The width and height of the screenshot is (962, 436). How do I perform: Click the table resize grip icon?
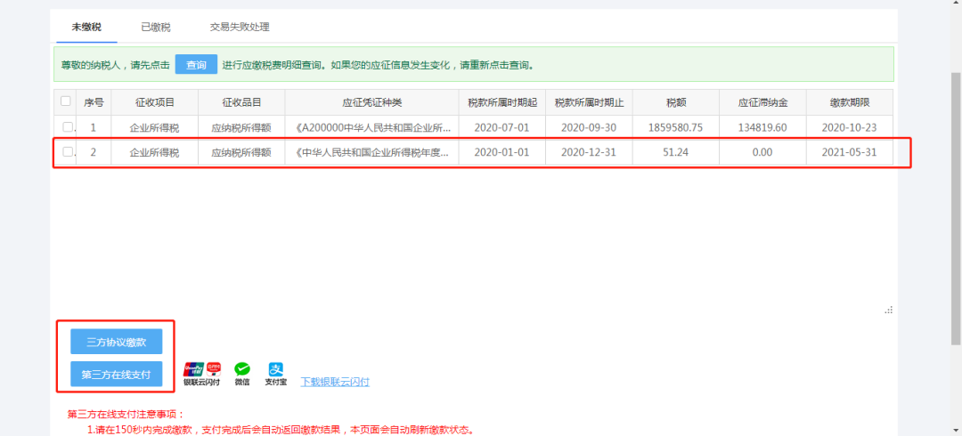888,311
